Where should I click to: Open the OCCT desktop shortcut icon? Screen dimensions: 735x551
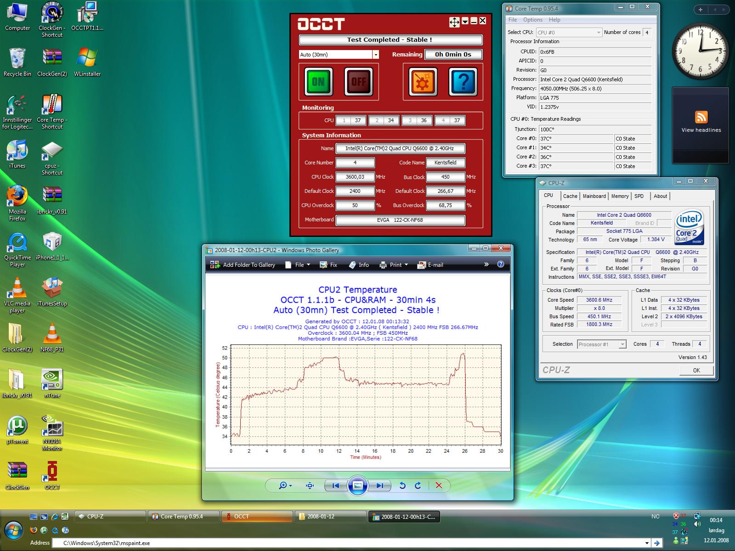point(52,475)
